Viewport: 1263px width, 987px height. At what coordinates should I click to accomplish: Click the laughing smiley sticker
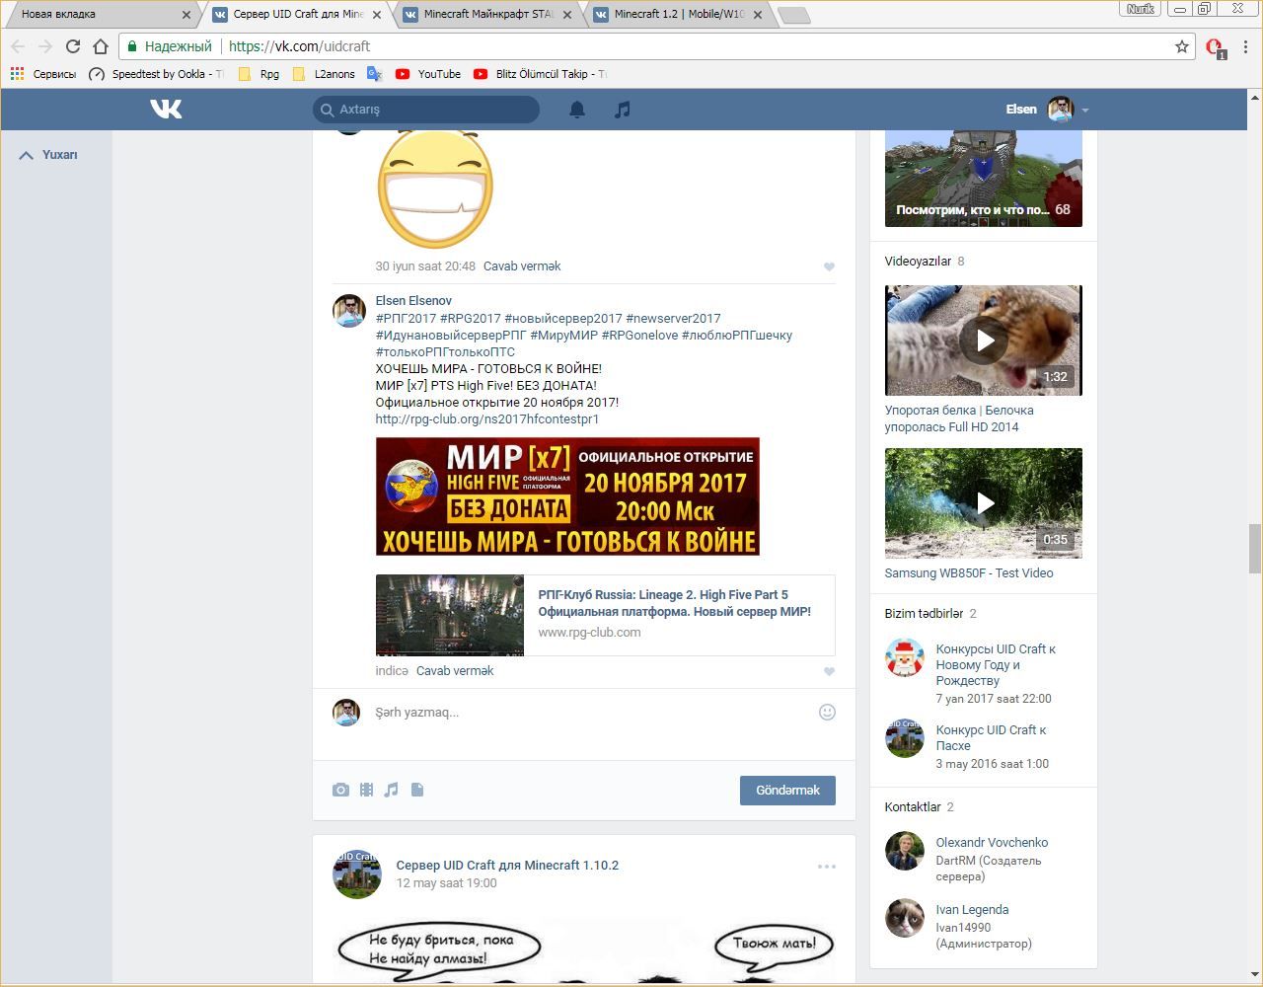pos(435,188)
